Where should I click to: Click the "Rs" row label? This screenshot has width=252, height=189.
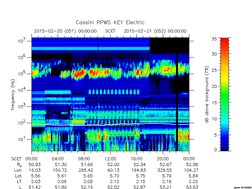(x=19, y=165)
